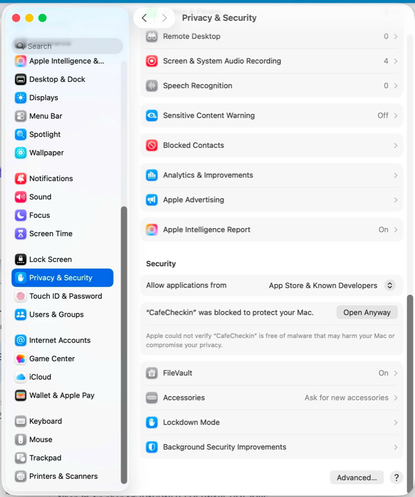Click the Notifications bell icon
415x497 pixels.
pos(20,178)
